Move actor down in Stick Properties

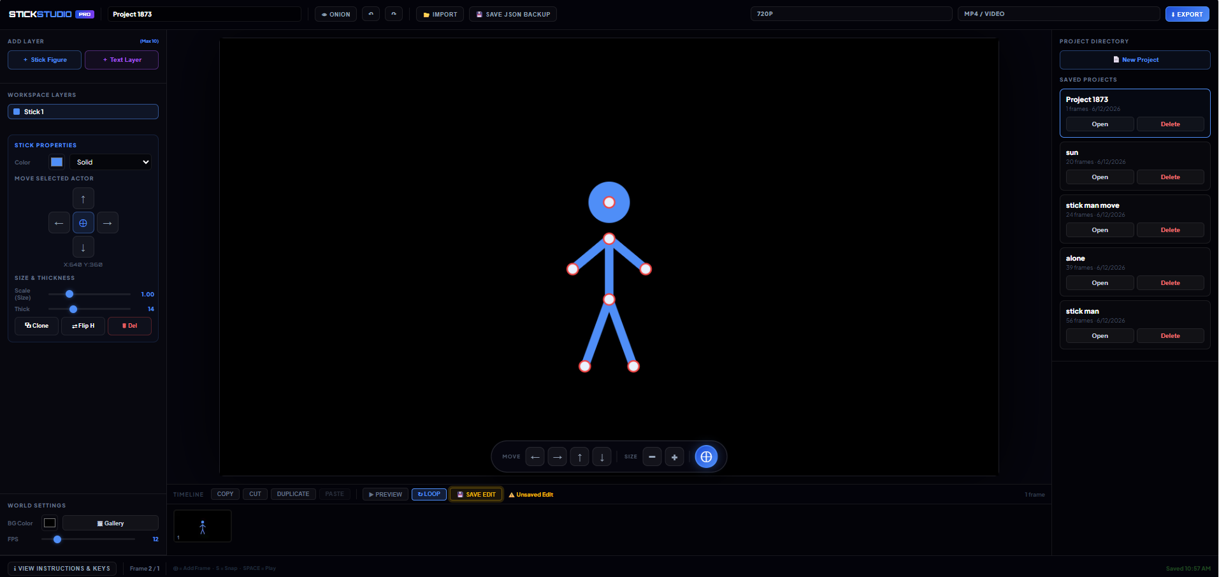coord(83,247)
